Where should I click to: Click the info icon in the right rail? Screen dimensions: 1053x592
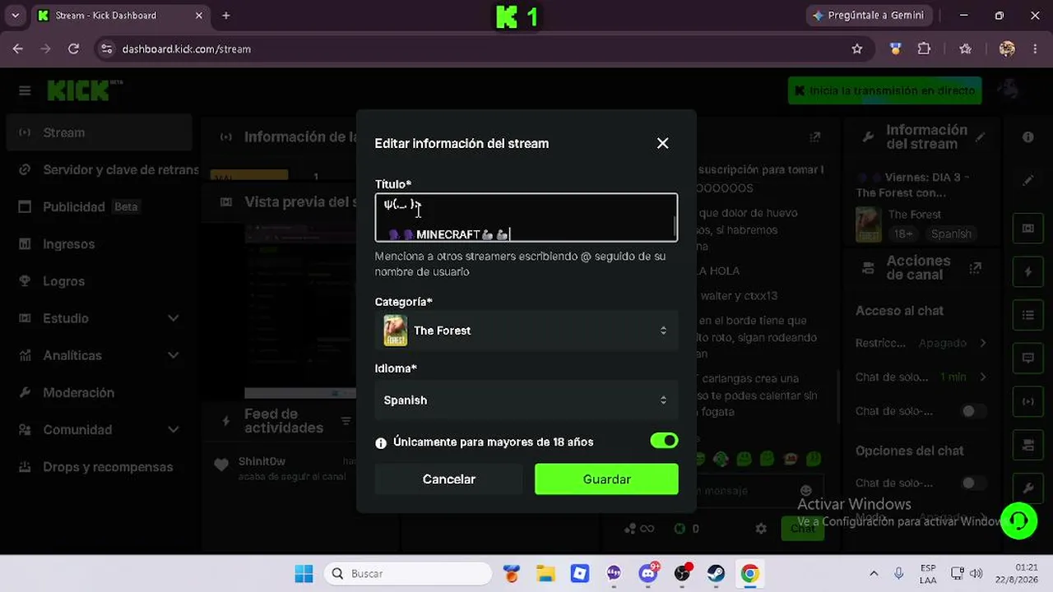(1028, 137)
